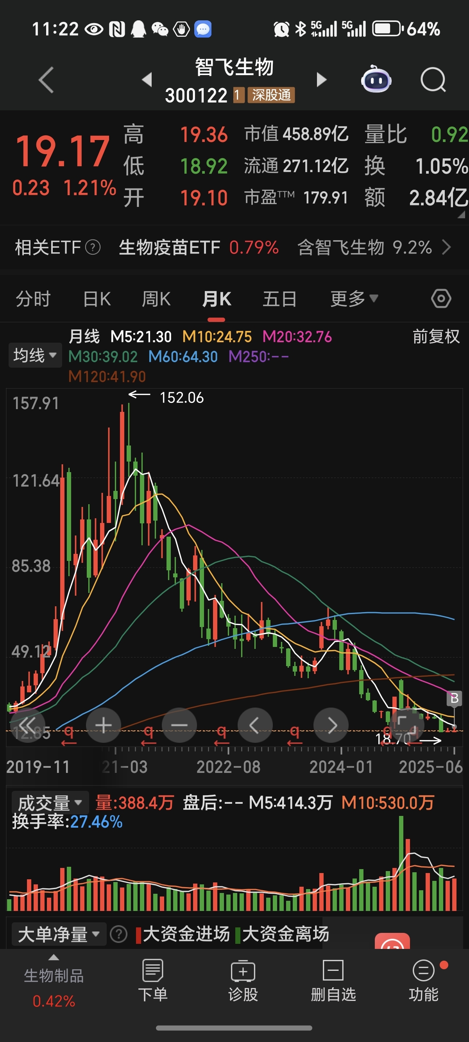The height and width of the screenshot is (1042, 469).
Task: Open the search magnifier icon
Action: pos(433,80)
